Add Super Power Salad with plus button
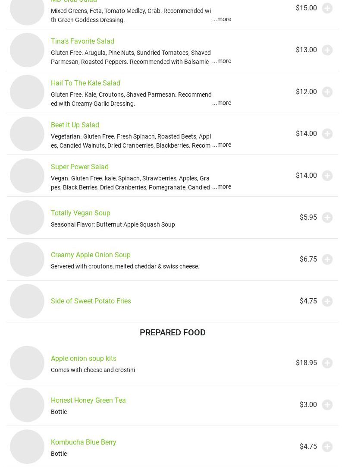345x467 pixels. [327, 176]
